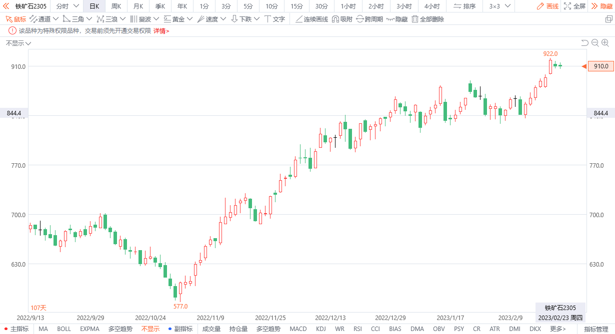Viewport: 615px width, 334px height.
Task: Open the 3×3 layout dropdown
Action: 500,6
